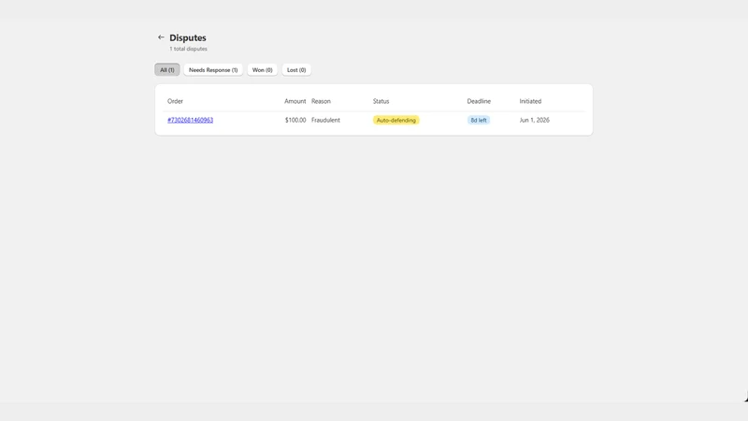Image resolution: width=748 pixels, height=421 pixels.
Task: Open the Won (0) tab
Action: point(262,69)
